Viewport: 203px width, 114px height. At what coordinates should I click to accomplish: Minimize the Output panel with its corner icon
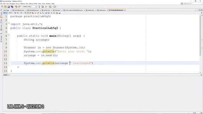point(201,75)
